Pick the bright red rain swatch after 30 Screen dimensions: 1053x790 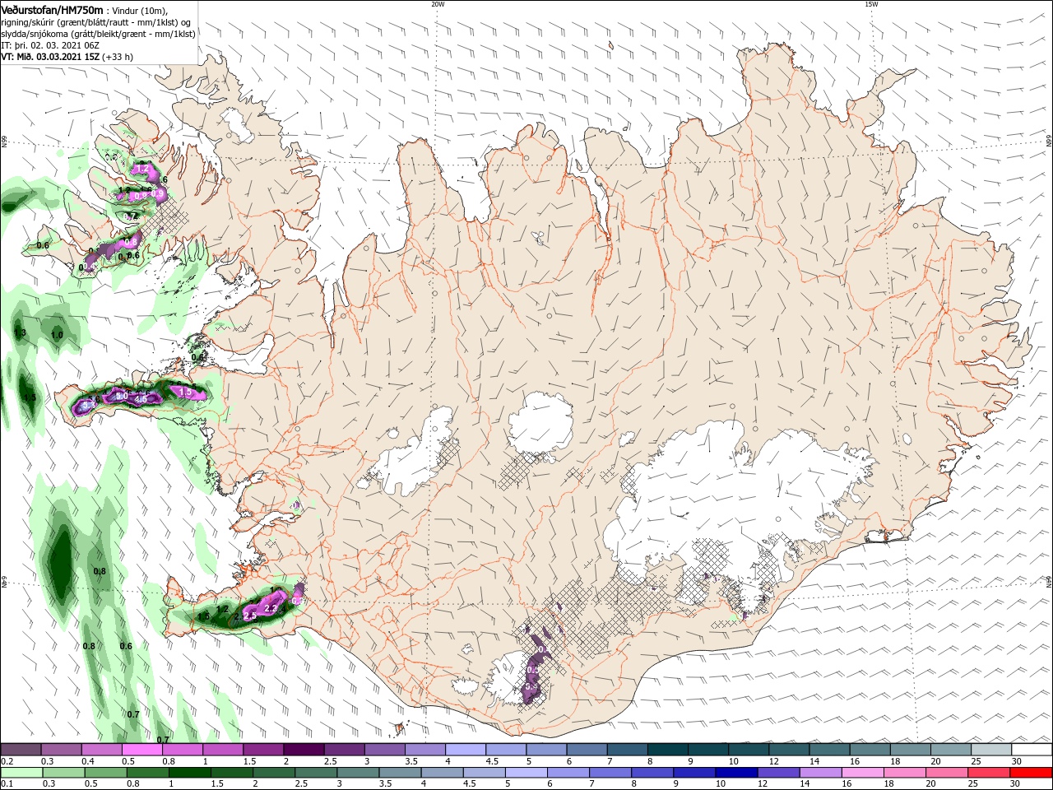tap(1032, 773)
